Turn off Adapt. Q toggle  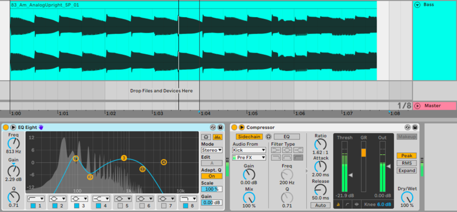[211, 176]
